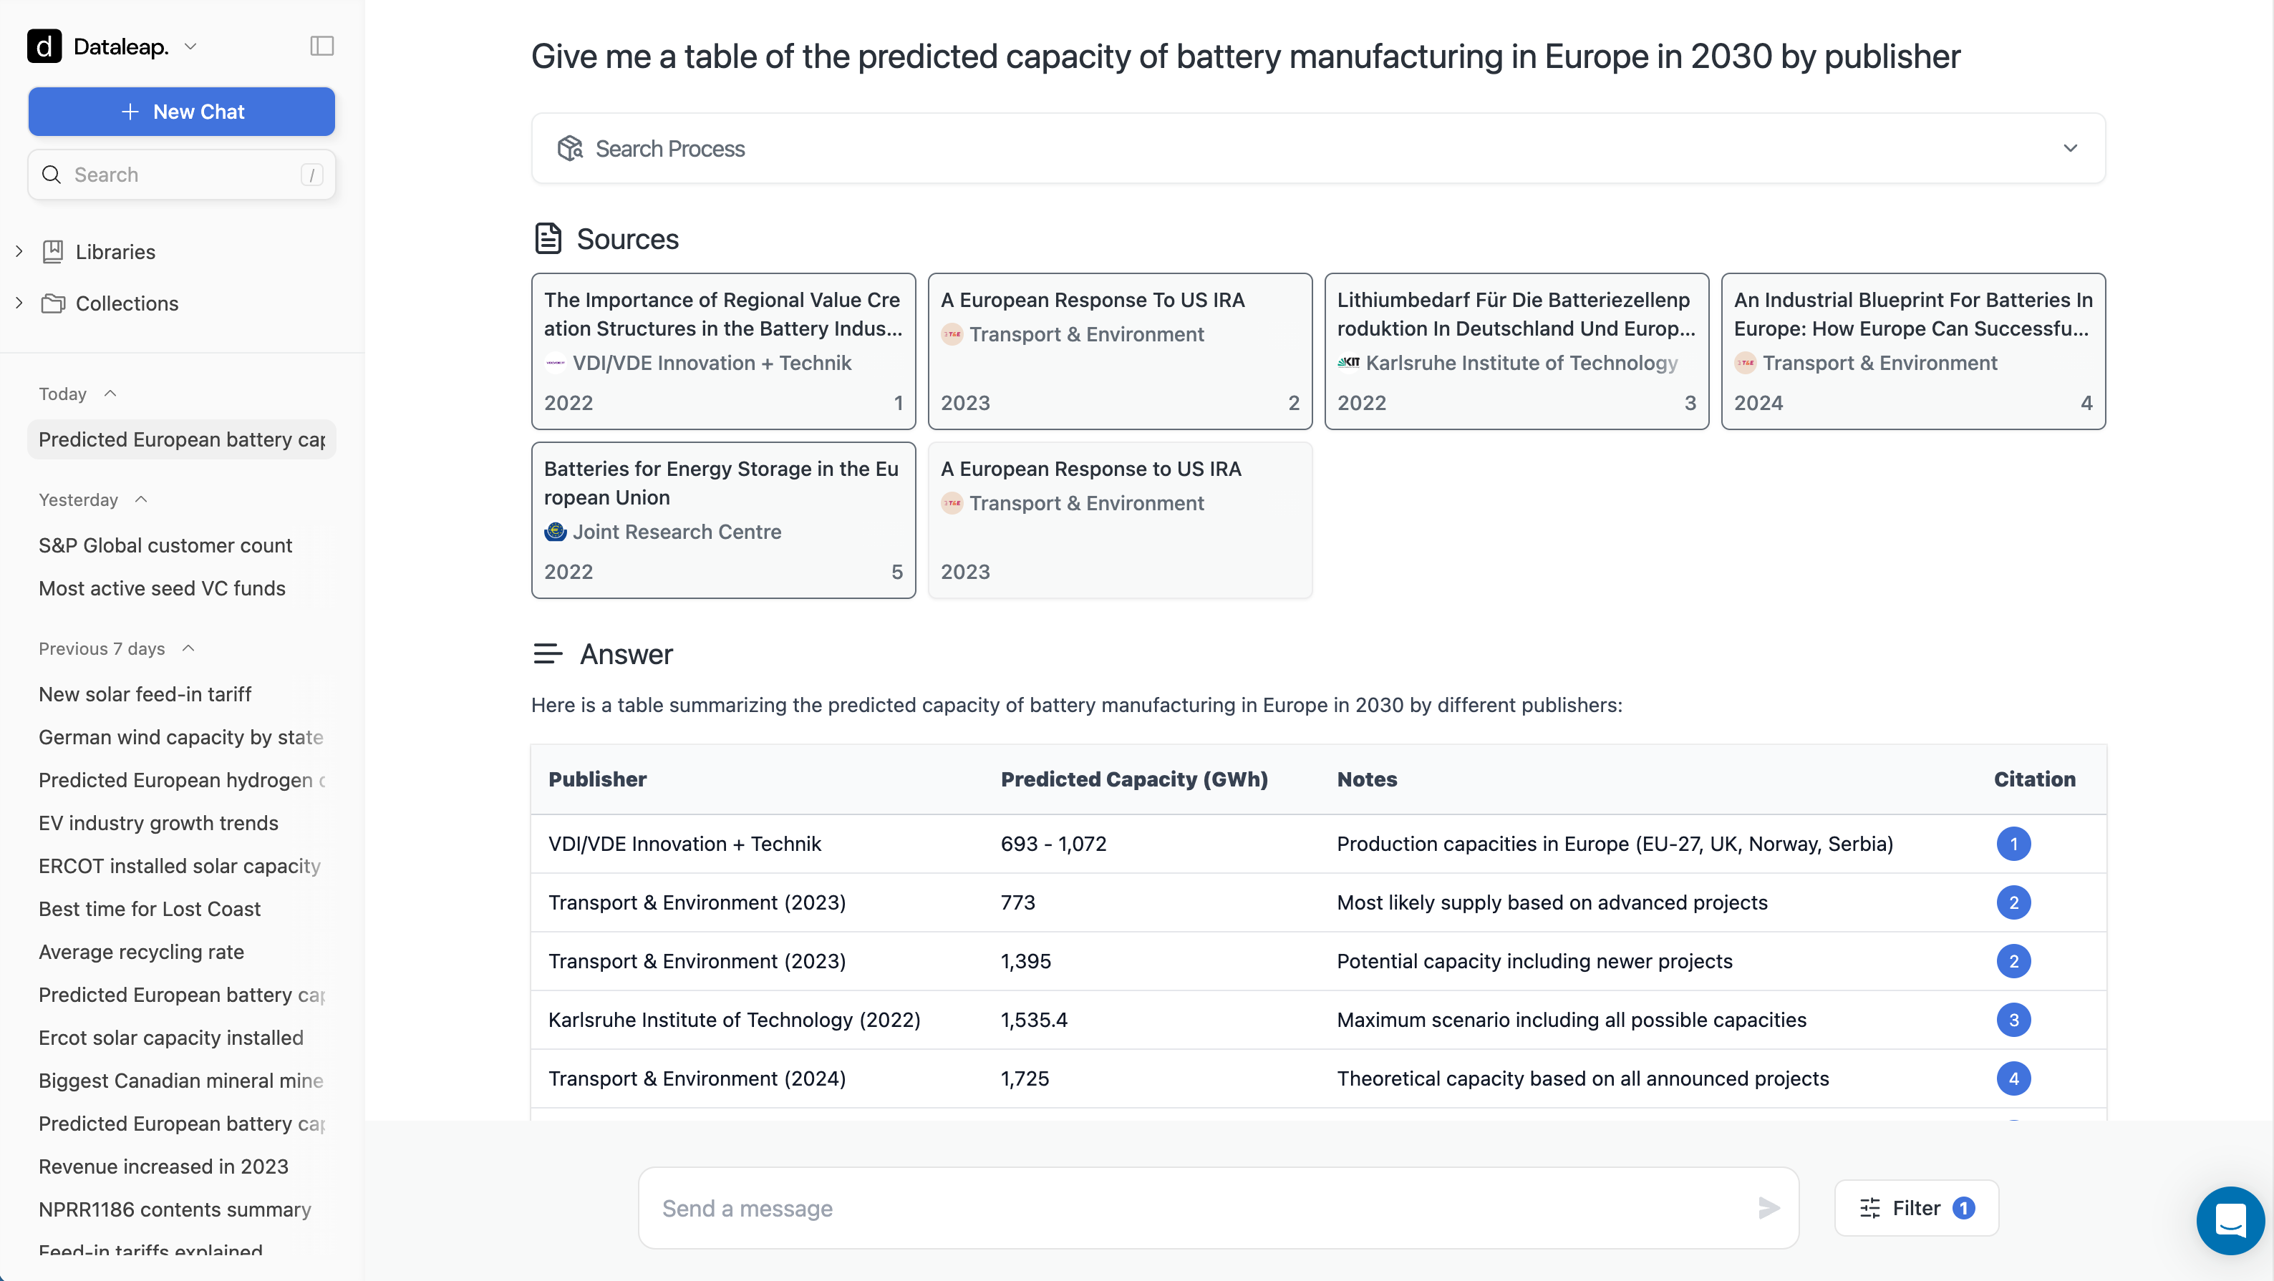Open the EV industry growth trends chat

pos(158,822)
